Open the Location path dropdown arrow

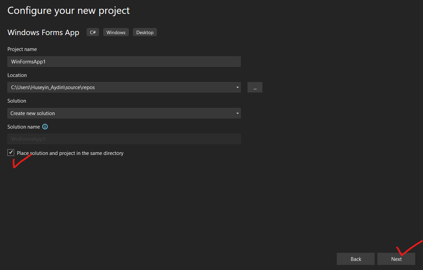(237, 87)
